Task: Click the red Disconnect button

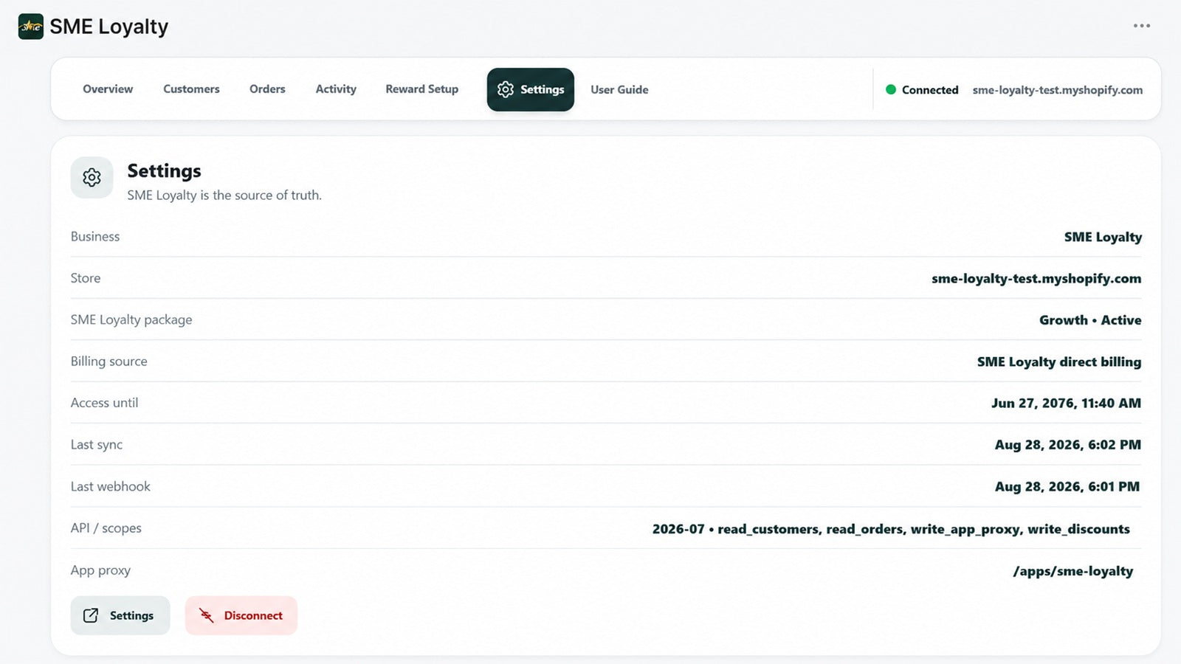Action: click(x=241, y=615)
